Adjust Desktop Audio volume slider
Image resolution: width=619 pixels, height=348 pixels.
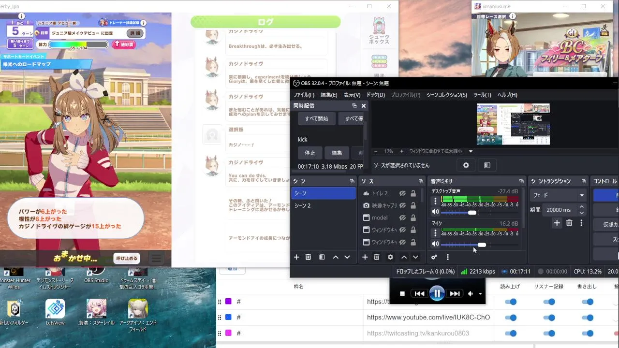pos(472,213)
